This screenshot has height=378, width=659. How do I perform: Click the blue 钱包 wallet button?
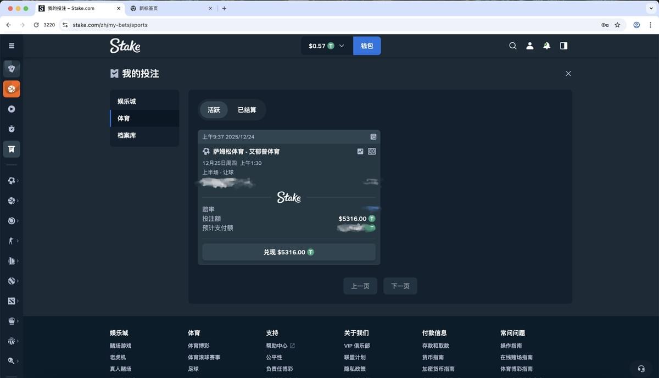click(x=367, y=46)
